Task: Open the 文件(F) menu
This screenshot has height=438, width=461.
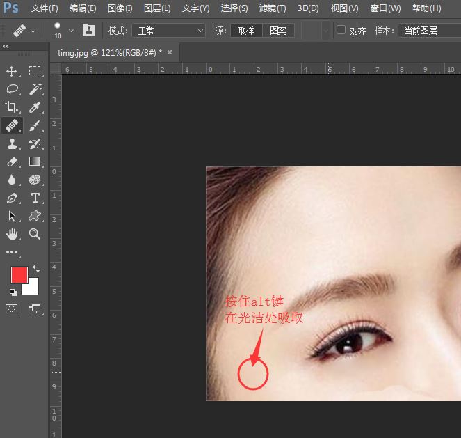Action: [45, 8]
